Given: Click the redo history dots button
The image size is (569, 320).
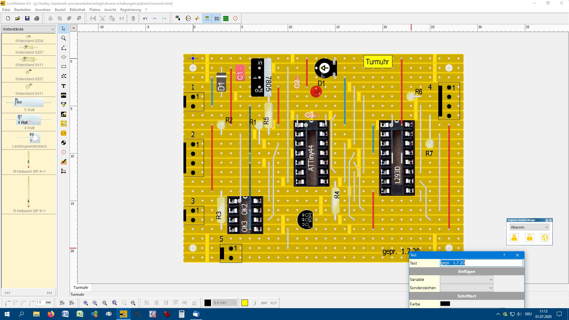Looking at the screenshot, I should [155, 18].
